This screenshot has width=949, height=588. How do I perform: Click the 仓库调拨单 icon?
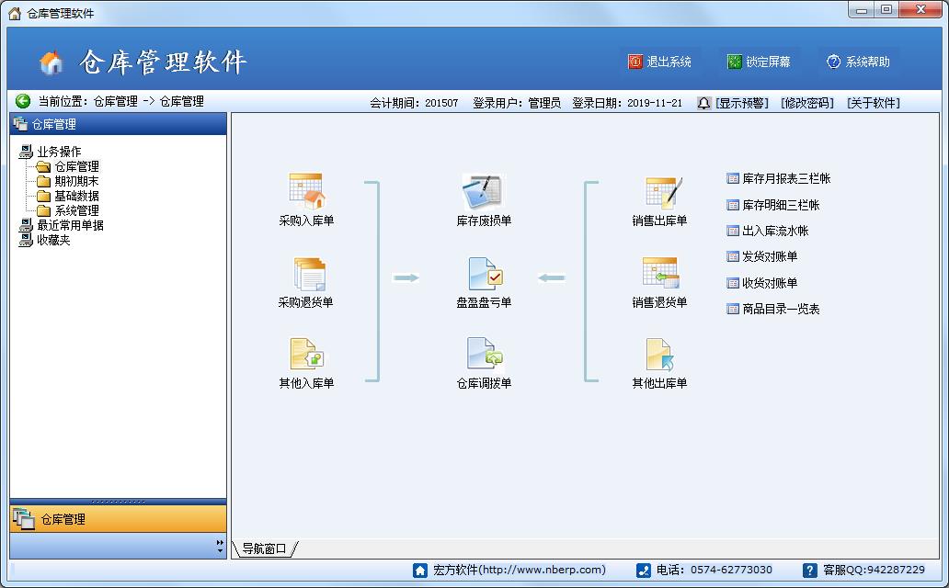pos(484,355)
